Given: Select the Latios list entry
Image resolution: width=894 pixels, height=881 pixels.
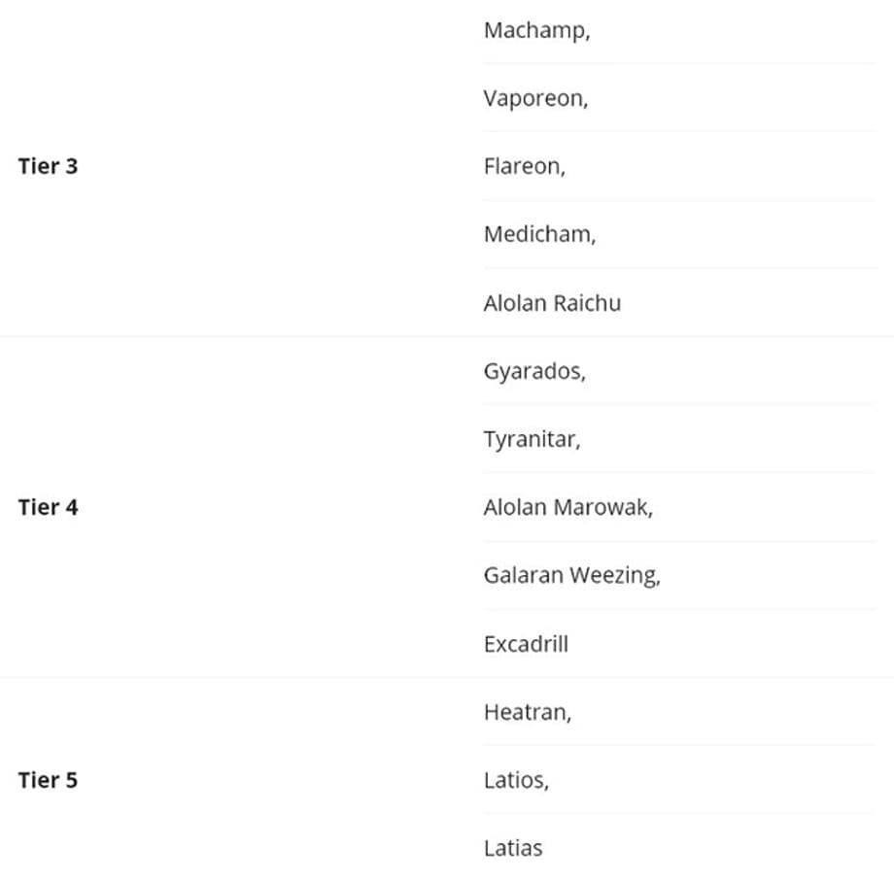Looking at the screenshot, I should (515, 780).
